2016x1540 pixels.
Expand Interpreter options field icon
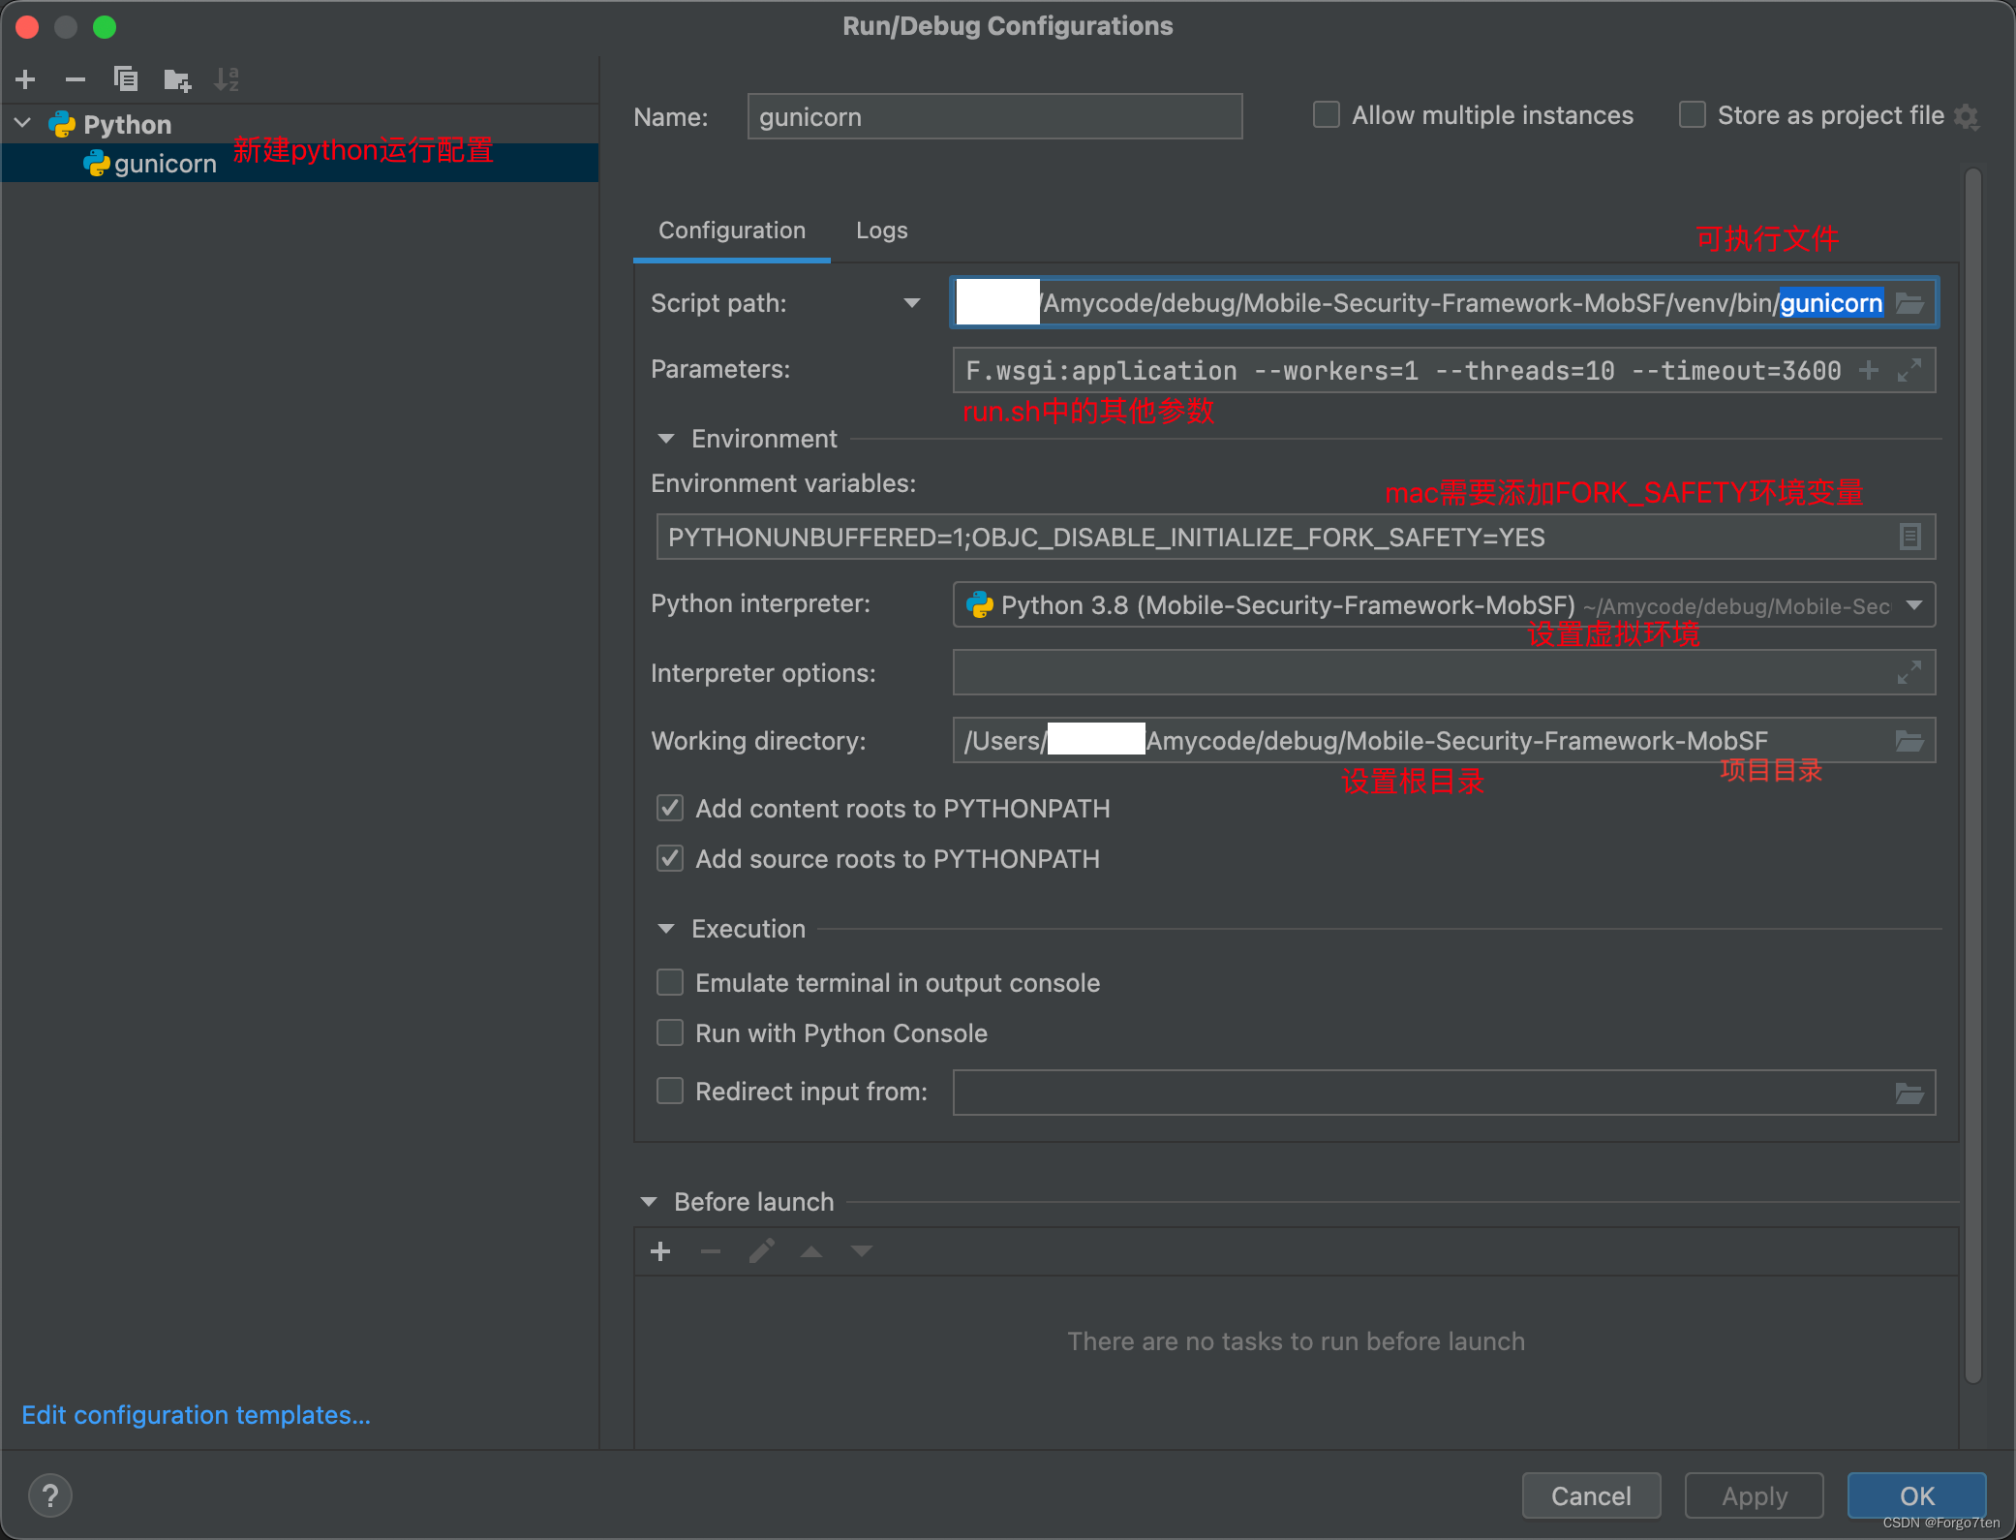click(x=1909, y=672)
